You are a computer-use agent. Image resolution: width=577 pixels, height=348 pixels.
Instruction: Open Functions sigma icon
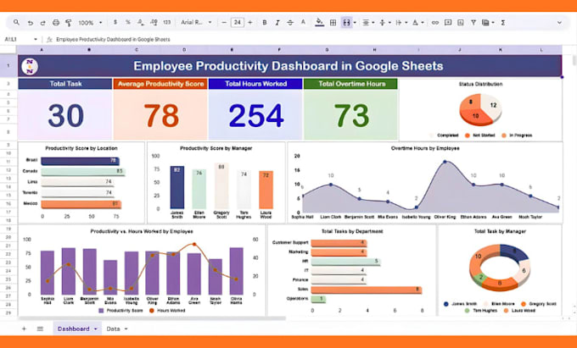pos(502,22)
